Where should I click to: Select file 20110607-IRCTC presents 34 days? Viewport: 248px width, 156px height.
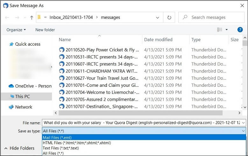[x=102, y=64]
